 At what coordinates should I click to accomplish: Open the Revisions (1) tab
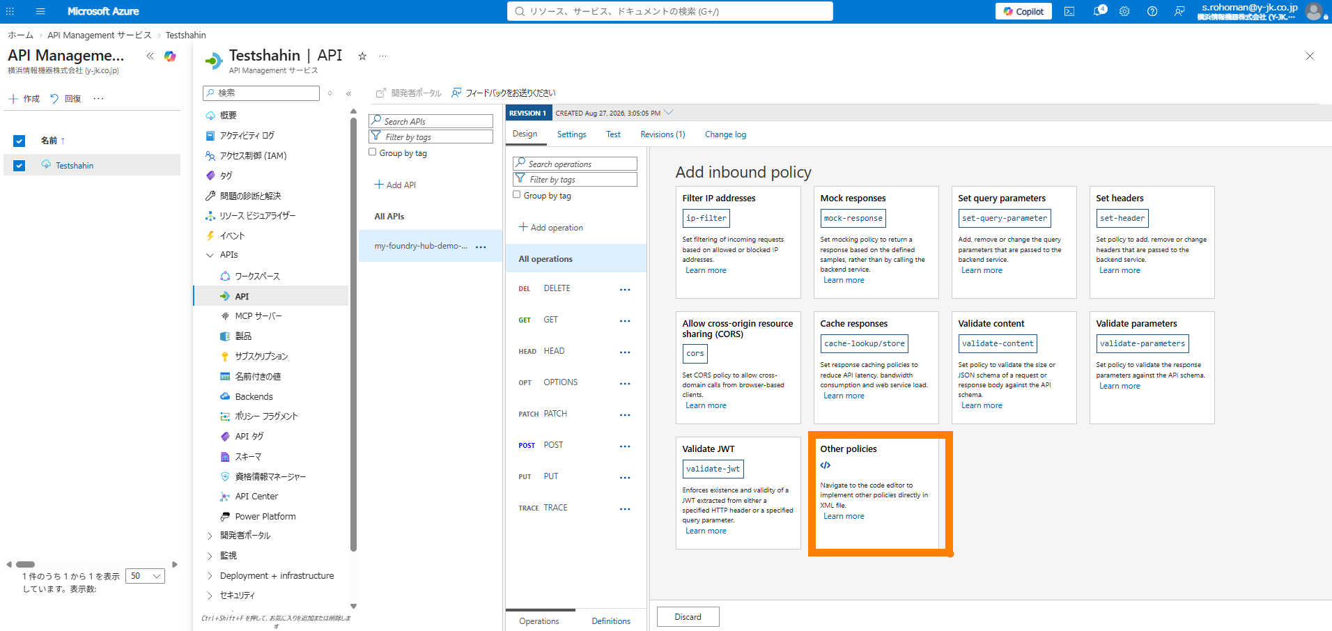[663, 135]
